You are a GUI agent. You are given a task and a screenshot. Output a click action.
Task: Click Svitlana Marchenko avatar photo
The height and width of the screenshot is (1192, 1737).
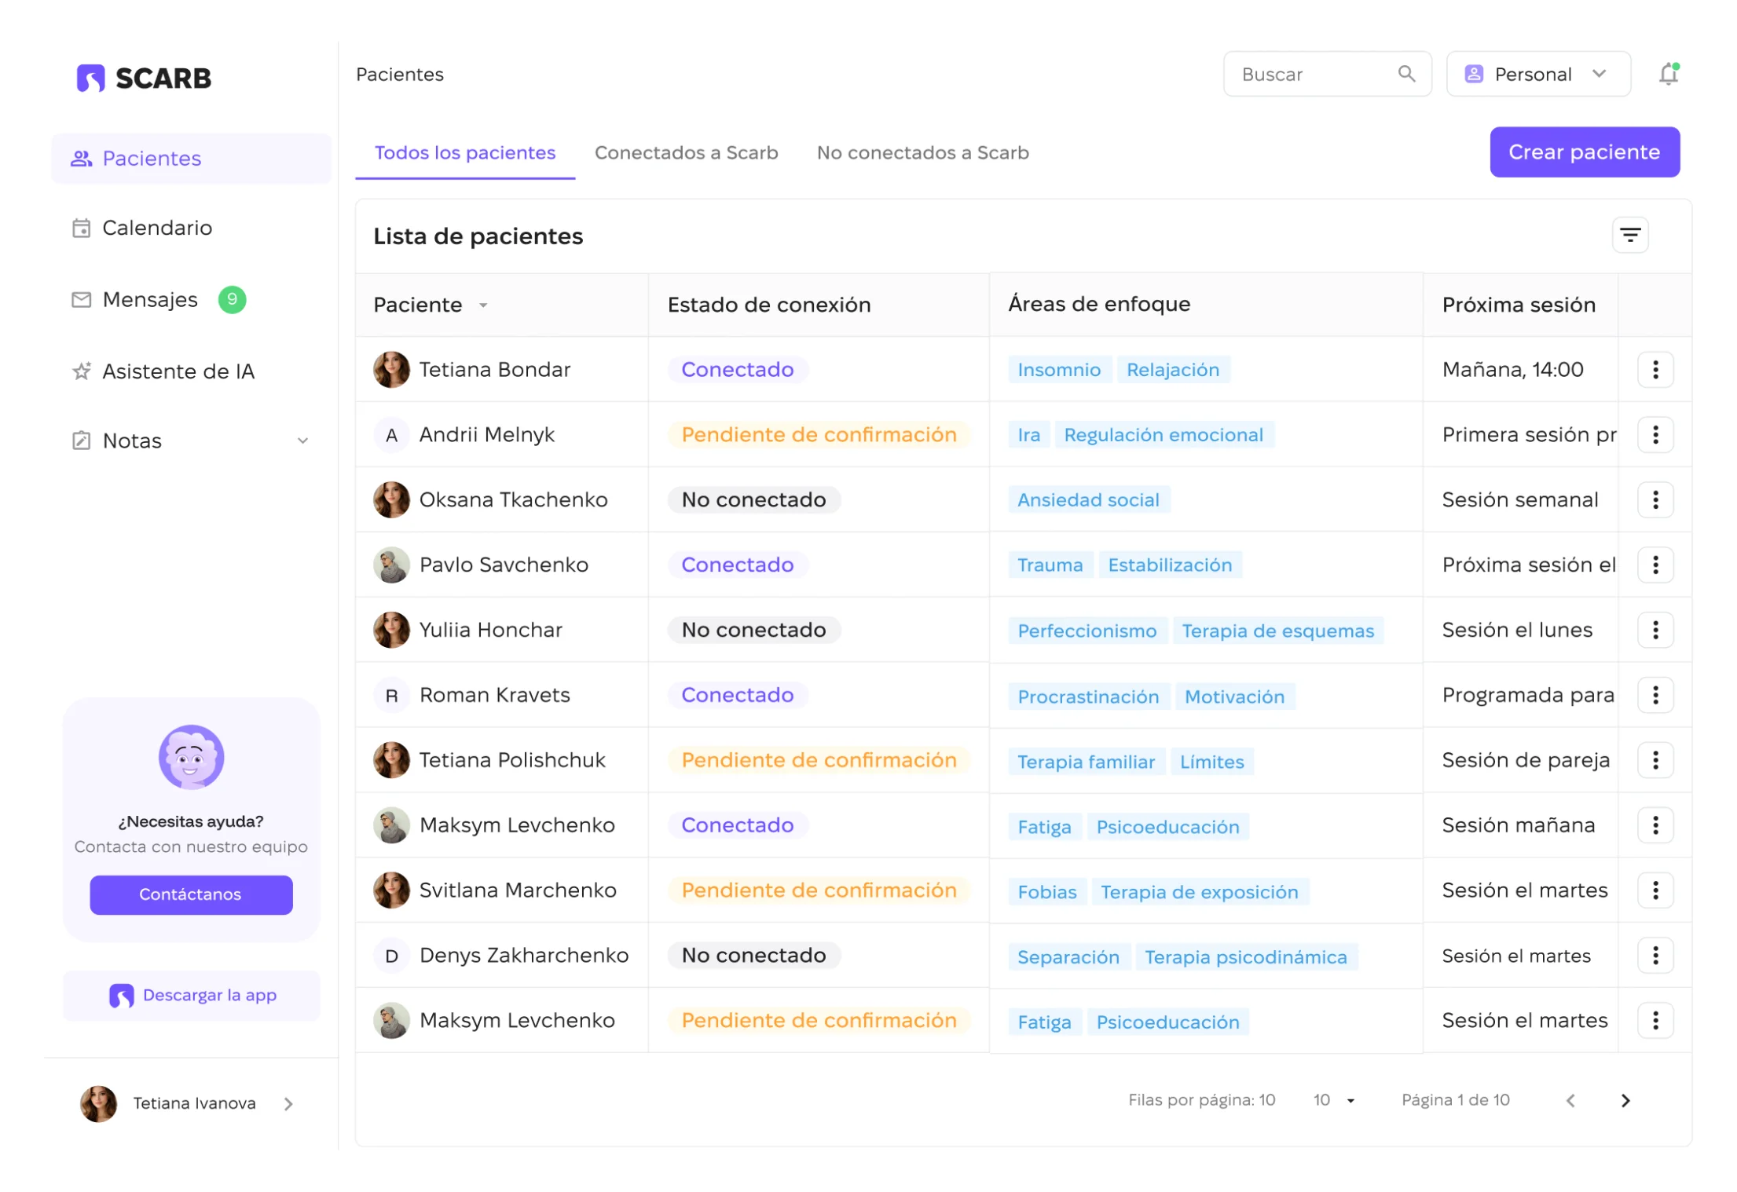[x=391, y=890]
